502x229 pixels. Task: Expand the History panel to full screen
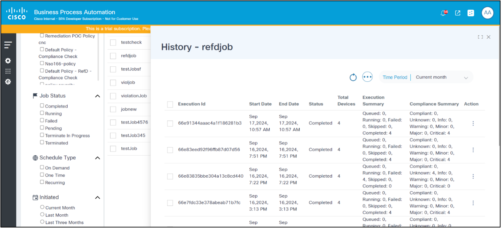tap(480, 37)
